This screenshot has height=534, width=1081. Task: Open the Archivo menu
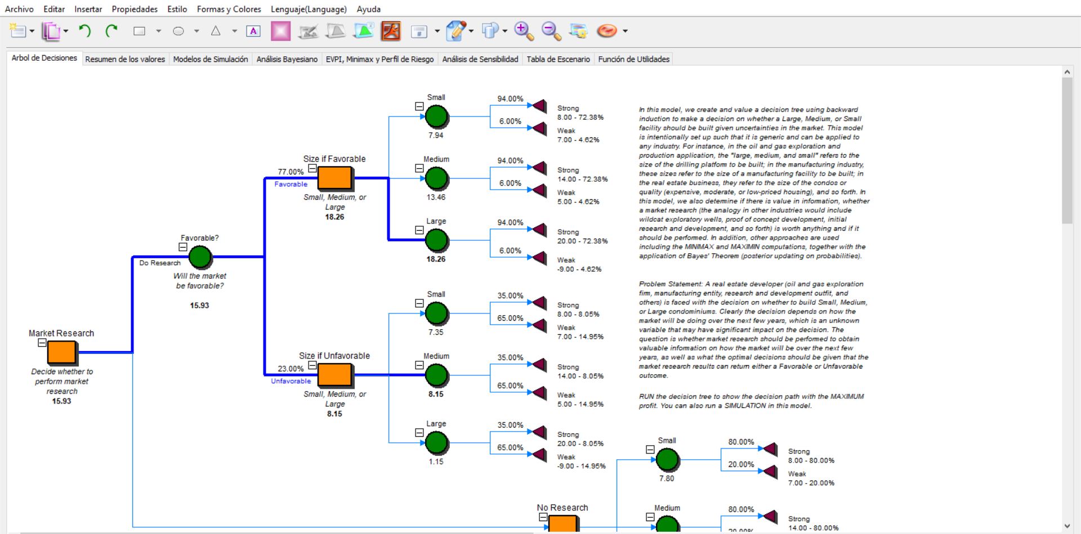[x=19, y=9]
